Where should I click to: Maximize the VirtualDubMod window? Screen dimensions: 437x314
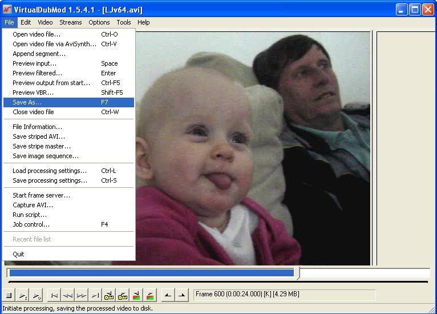(x=415, y=10)
